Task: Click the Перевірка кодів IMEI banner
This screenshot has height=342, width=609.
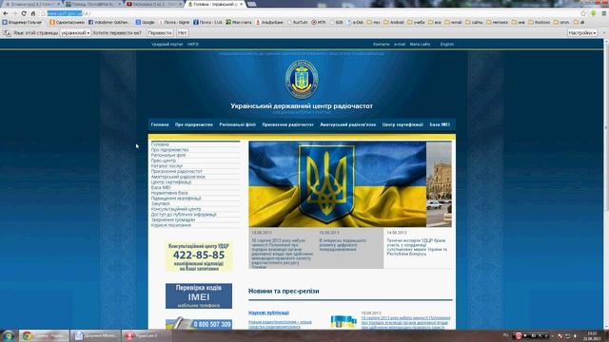Action: (x=199, y=295)
